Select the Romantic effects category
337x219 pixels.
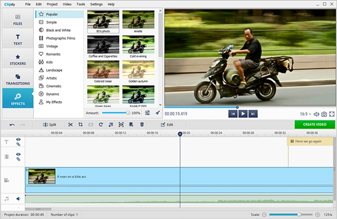(x=60, y=54)
